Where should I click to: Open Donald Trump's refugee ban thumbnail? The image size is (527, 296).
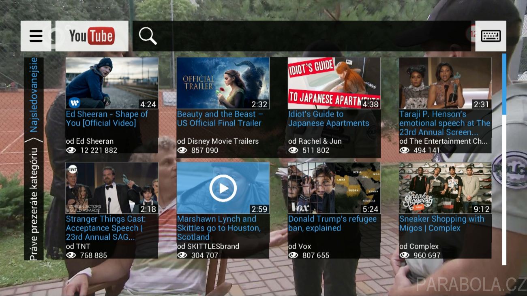coord(334,188)
